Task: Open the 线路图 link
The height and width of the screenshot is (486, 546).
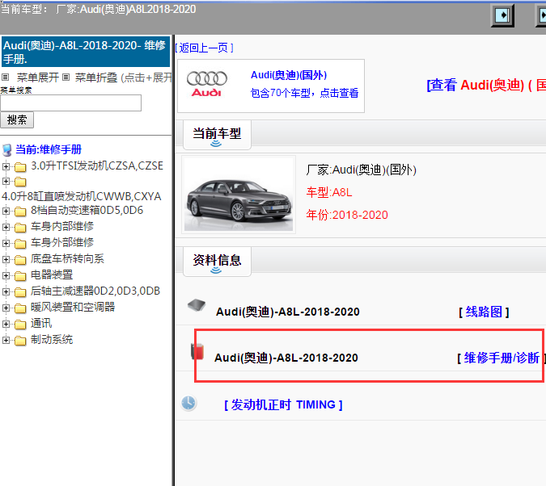Action: coord(484,312)
